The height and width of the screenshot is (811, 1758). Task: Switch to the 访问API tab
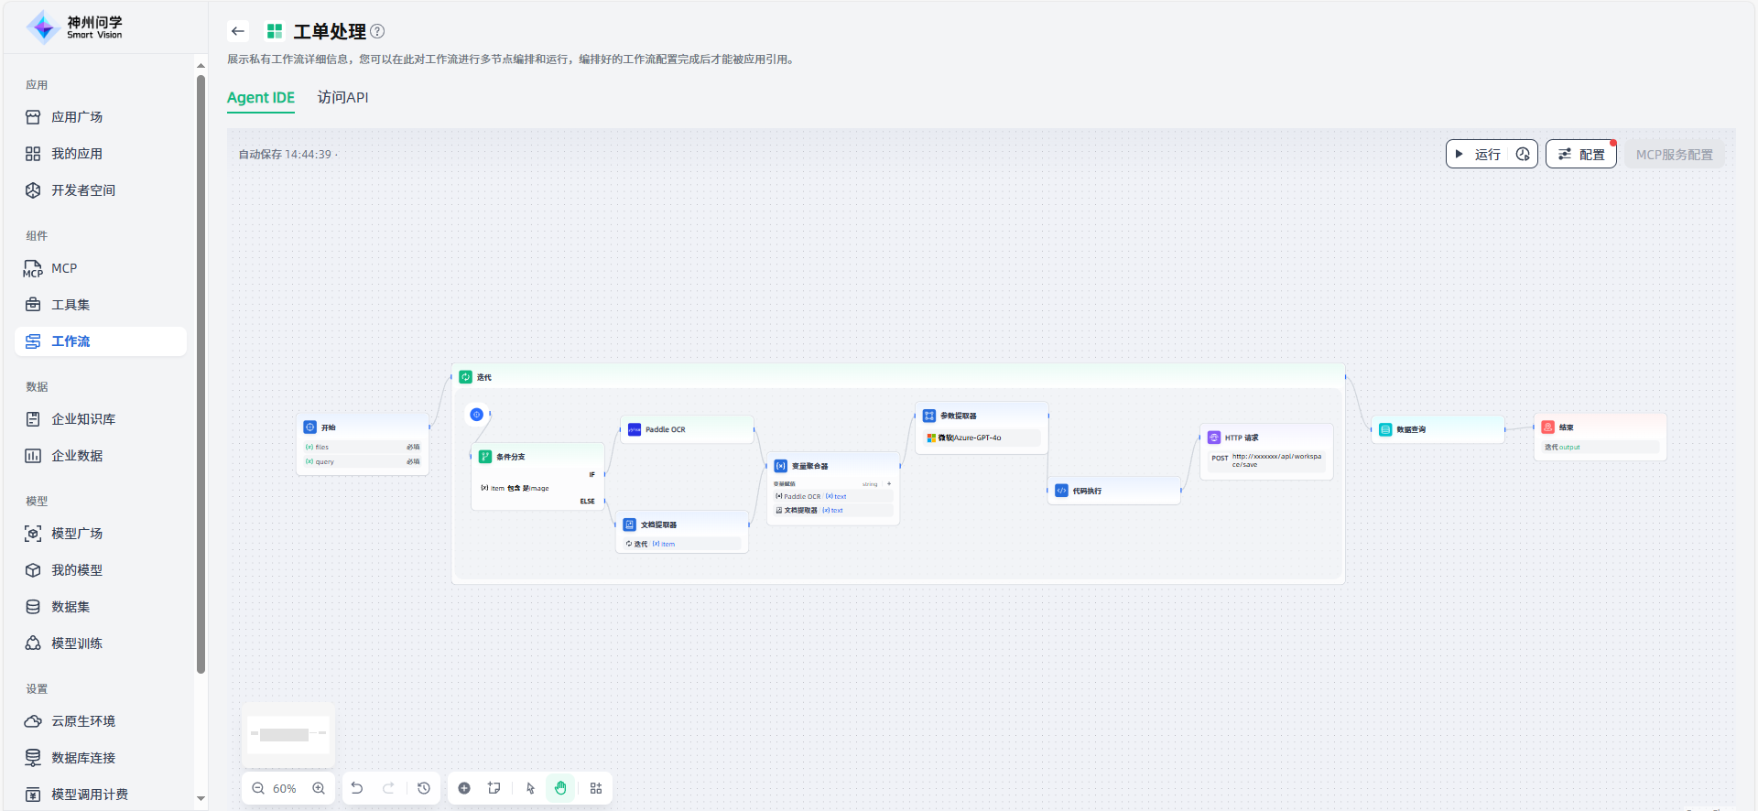tap(342, 97)
